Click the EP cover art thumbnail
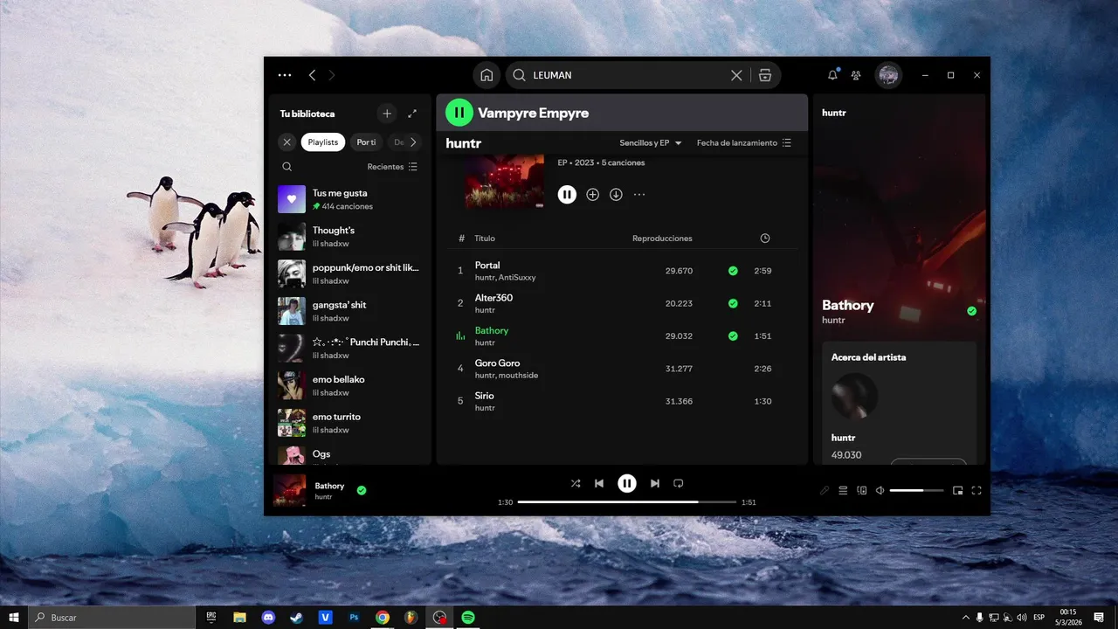 504,182
